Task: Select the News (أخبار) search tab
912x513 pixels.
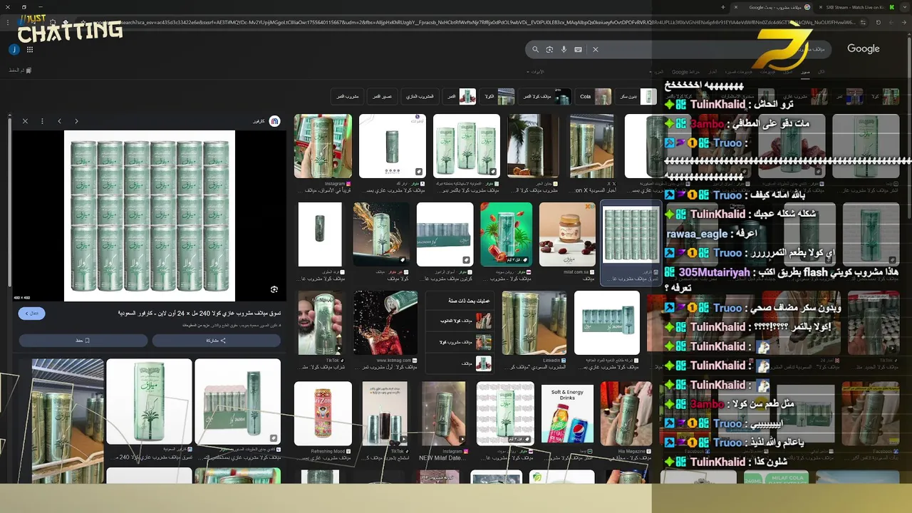Action: tap(712, 72)
